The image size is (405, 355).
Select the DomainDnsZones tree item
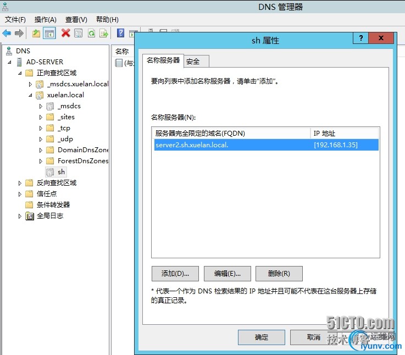[x=83, y=150]
